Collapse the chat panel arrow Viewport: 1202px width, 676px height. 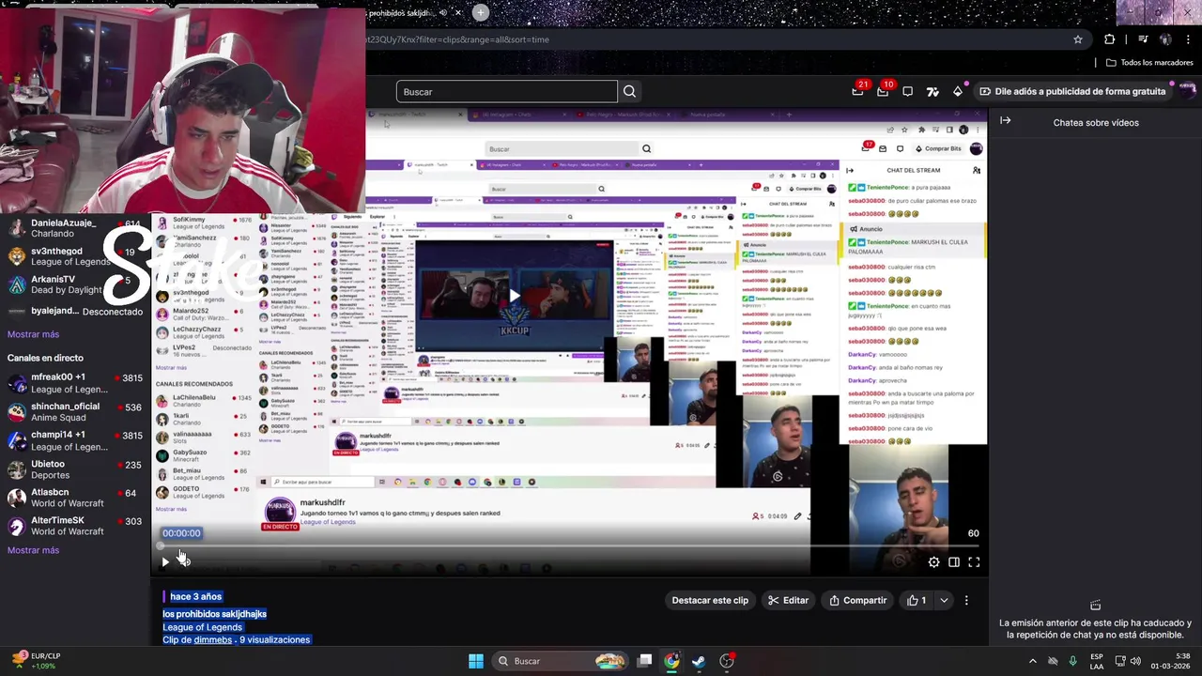1005,120
